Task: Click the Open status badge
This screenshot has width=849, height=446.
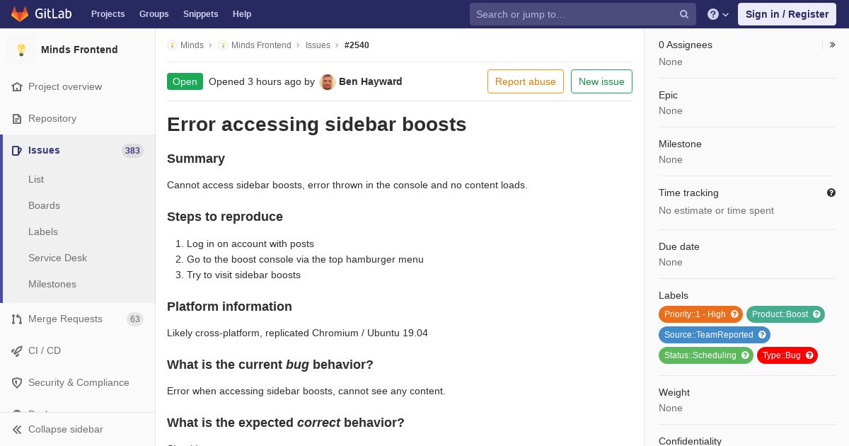Action: click(x=185, y=81)
